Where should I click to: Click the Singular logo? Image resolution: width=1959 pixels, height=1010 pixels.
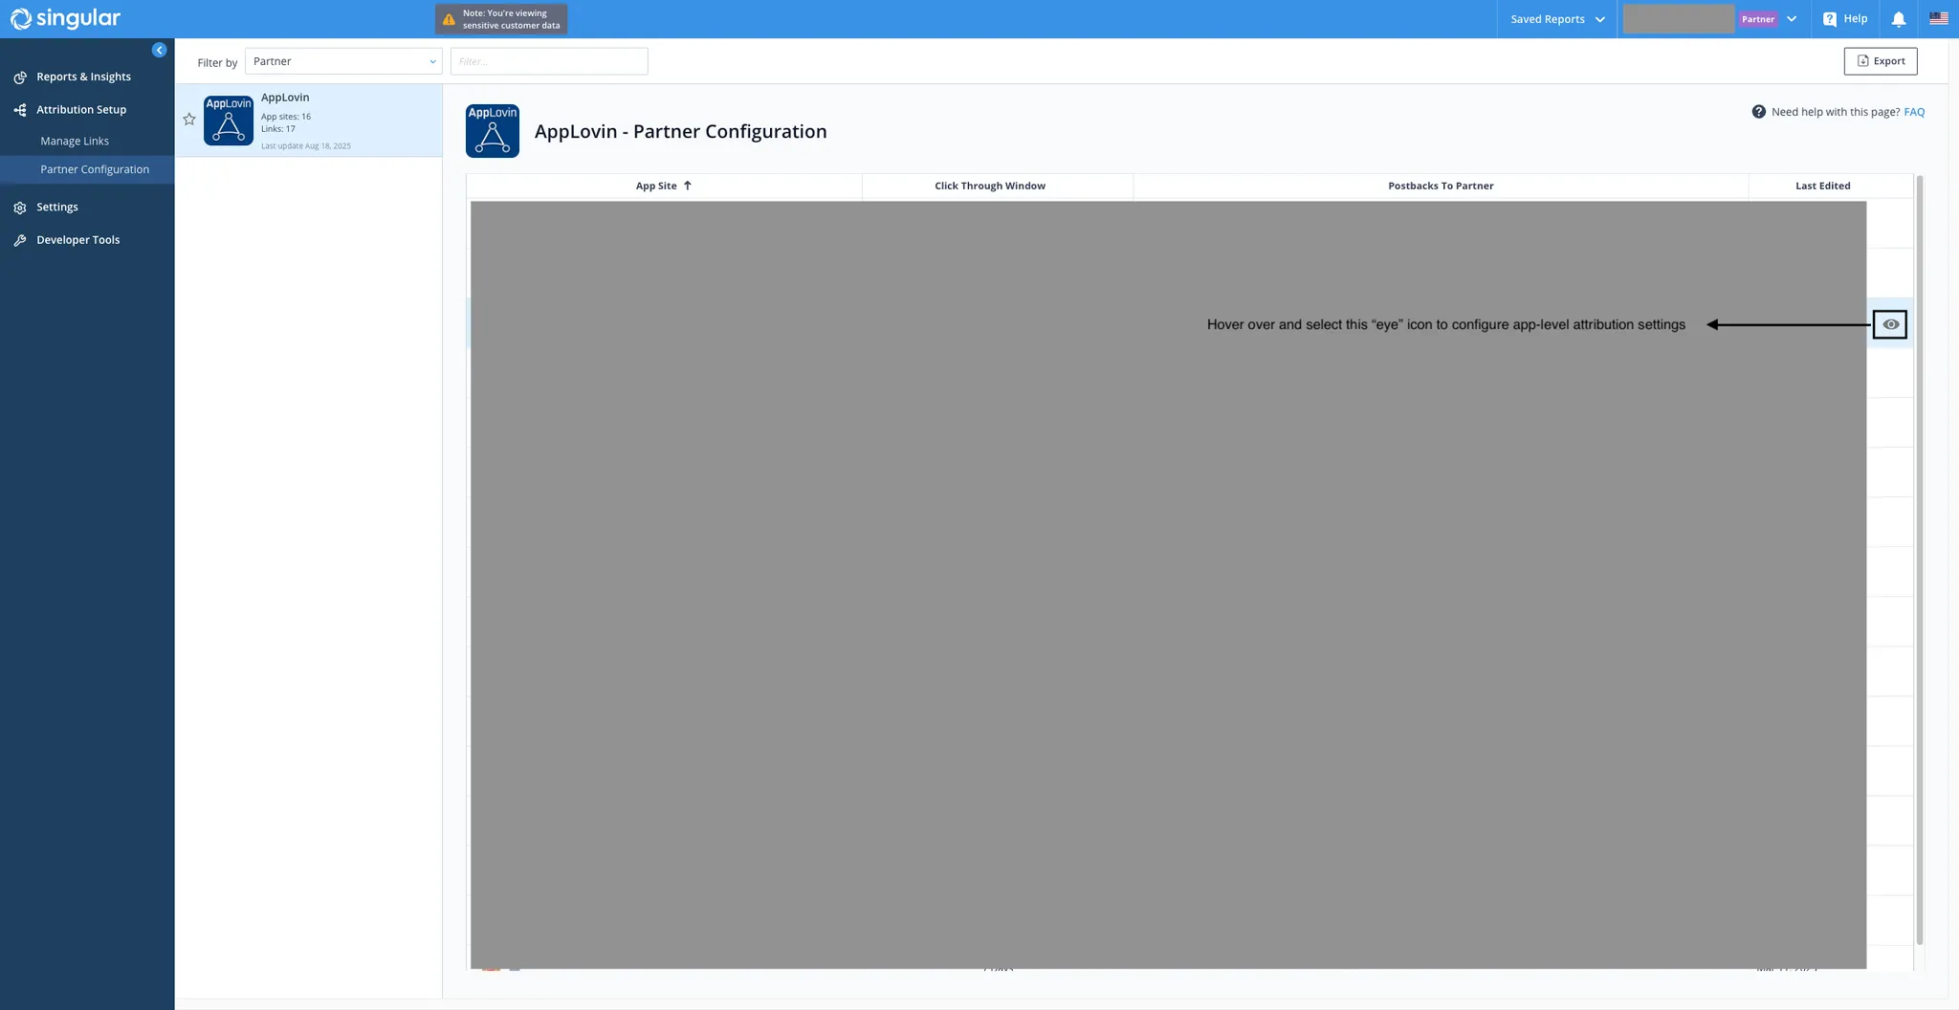(65, 18)
